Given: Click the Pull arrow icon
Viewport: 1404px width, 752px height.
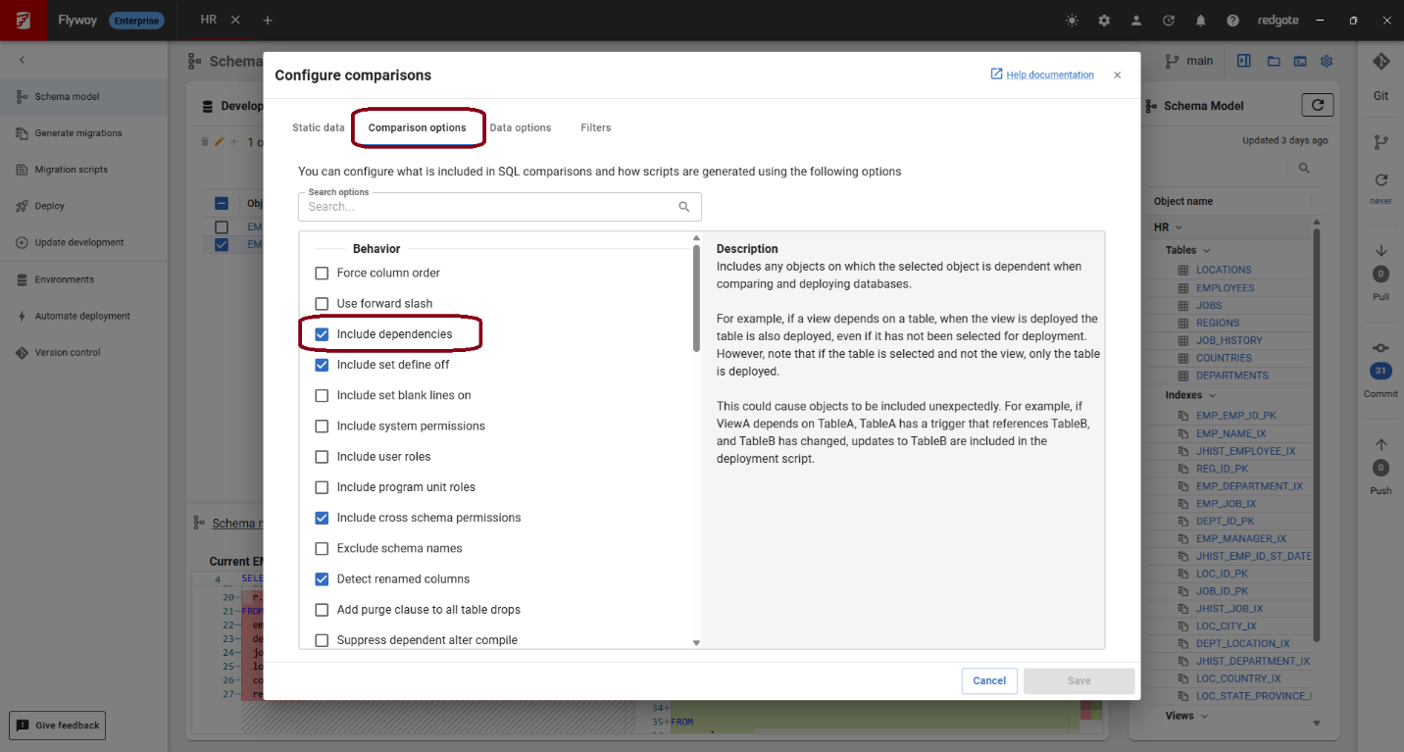Looking at the screenshot, I should tap(1380, 250).
